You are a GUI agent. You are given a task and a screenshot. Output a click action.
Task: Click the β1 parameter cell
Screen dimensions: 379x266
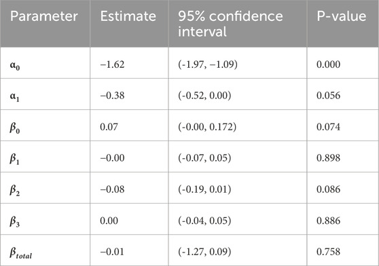[x=14, y=159]
